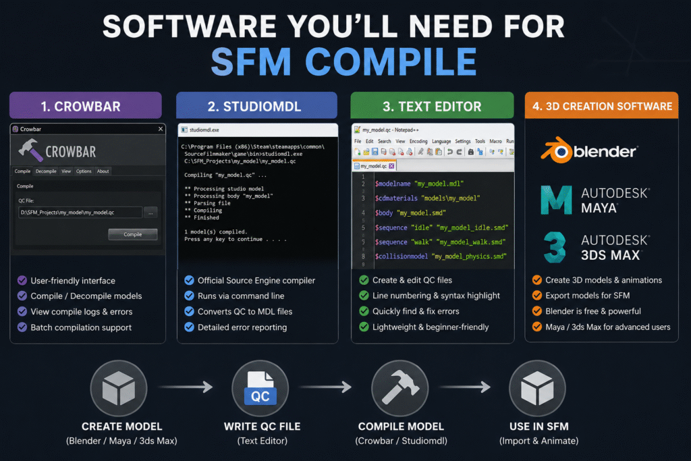Click small Crowbar icon in window title bar

[x=16, y=129]
